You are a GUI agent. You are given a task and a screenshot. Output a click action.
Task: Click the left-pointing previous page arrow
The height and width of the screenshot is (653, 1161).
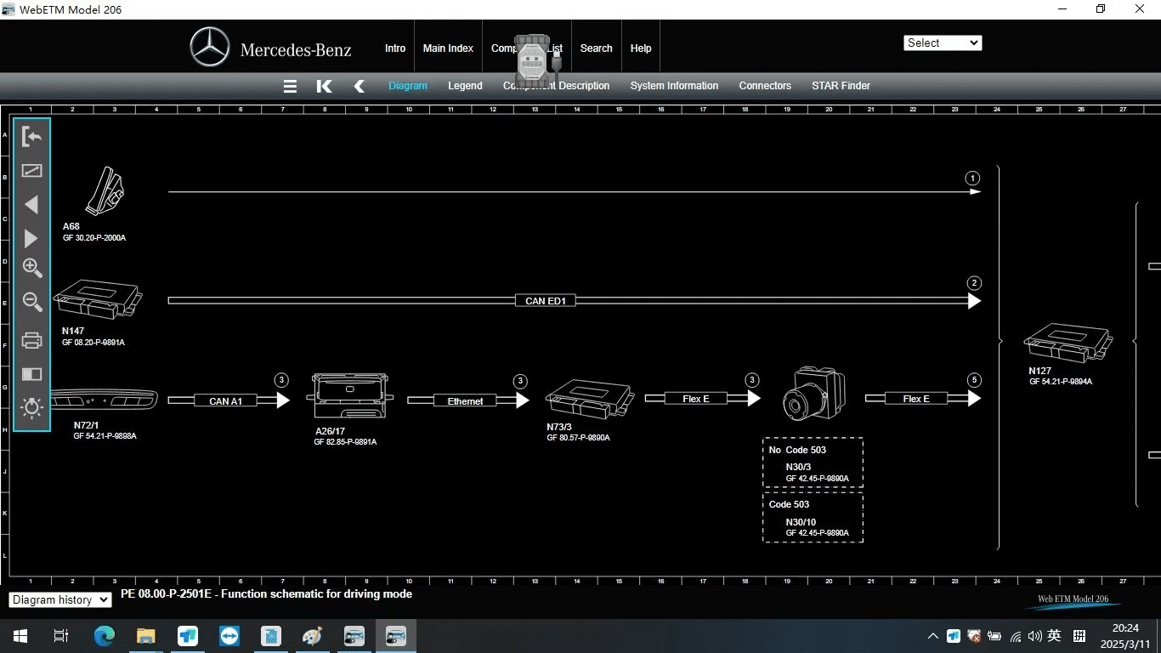click(x=31, y=204)
